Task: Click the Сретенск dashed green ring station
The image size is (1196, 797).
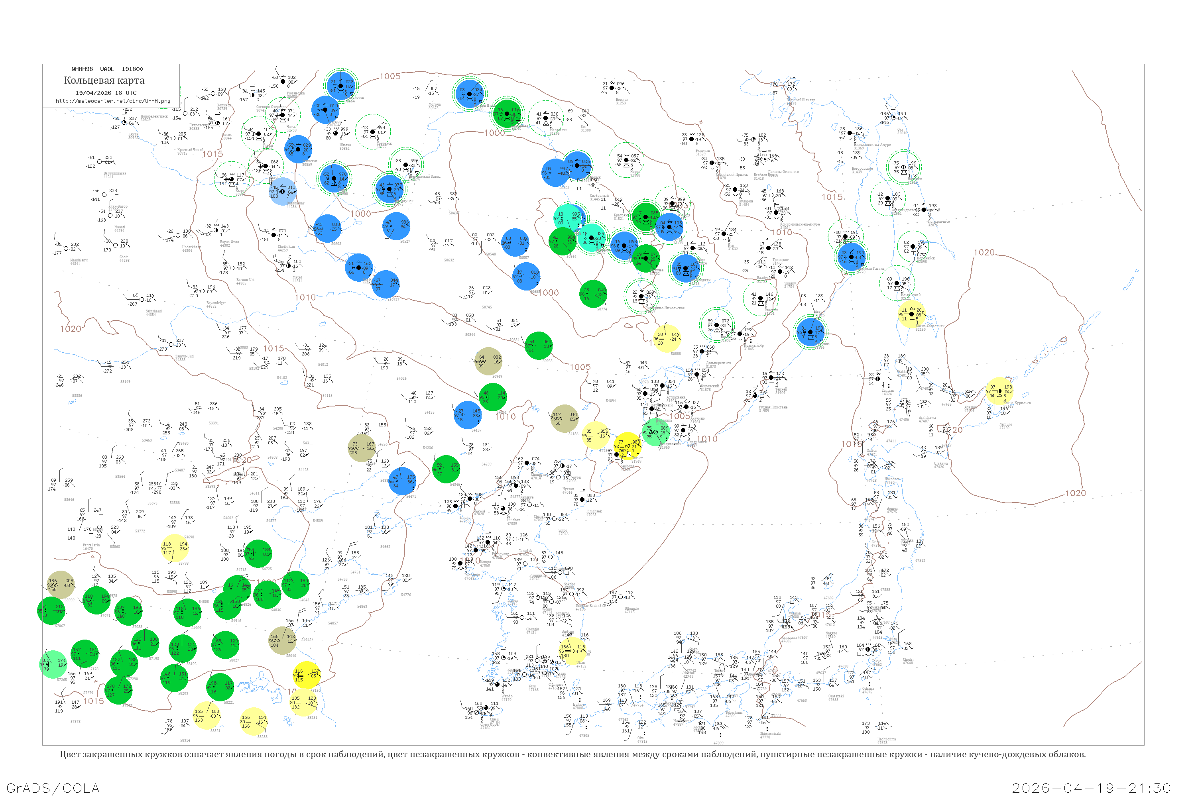Action: 372,132
